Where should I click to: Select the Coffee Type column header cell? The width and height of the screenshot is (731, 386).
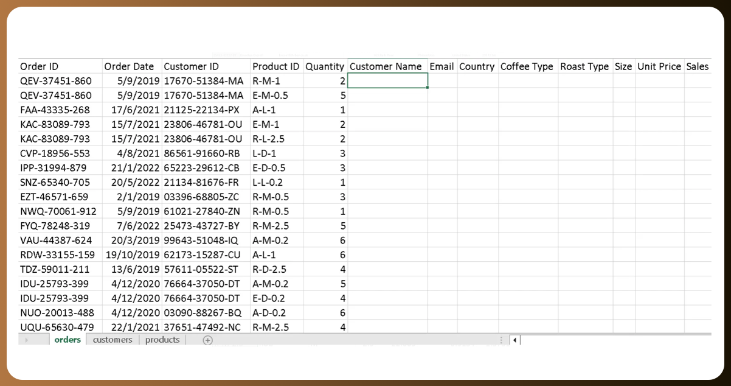coord(527,66)
